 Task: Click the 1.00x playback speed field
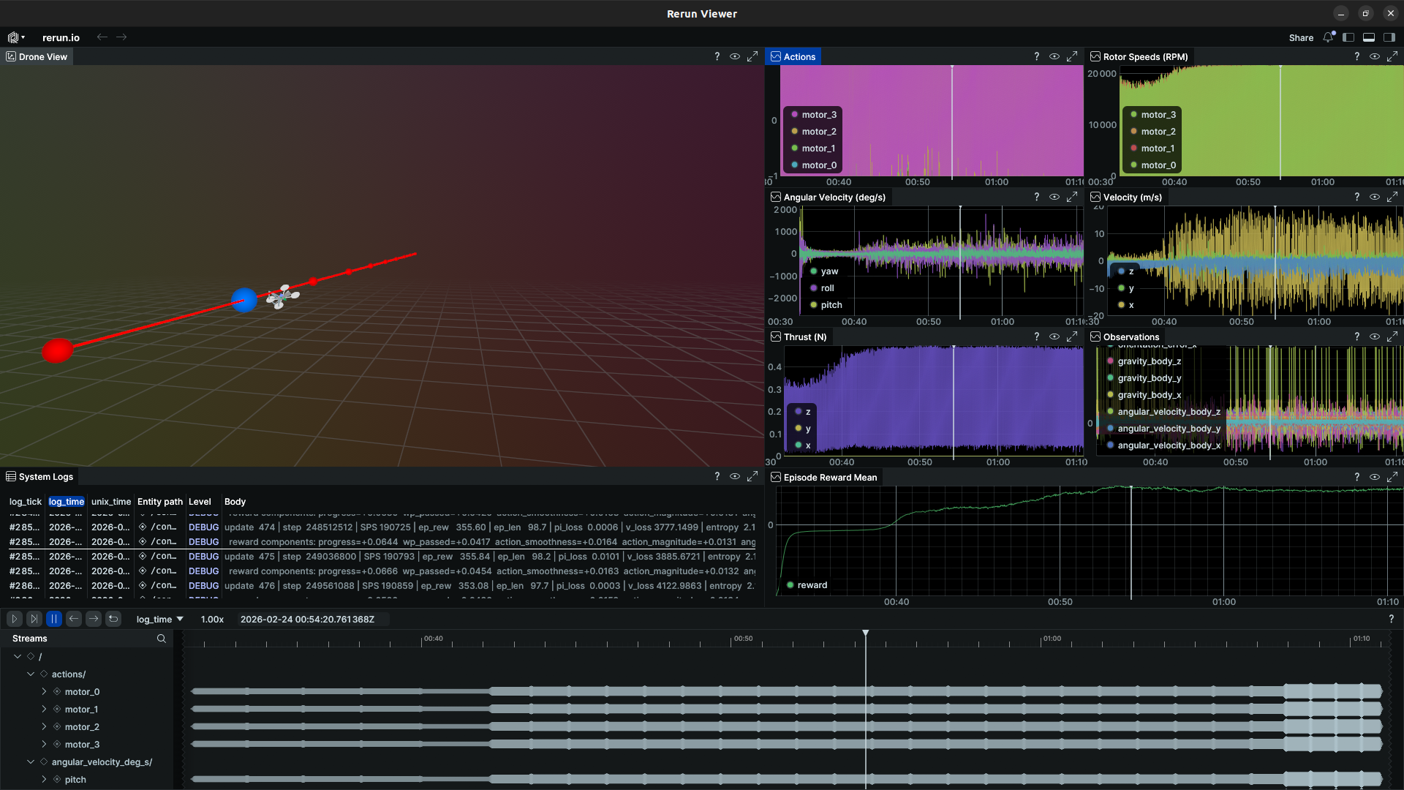click(x=212, y=619)
